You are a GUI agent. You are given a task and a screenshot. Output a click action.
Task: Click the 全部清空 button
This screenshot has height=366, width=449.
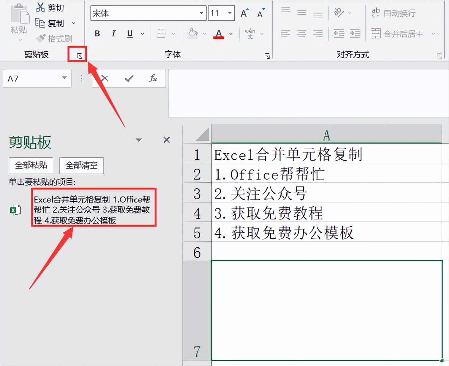(82, 165)
